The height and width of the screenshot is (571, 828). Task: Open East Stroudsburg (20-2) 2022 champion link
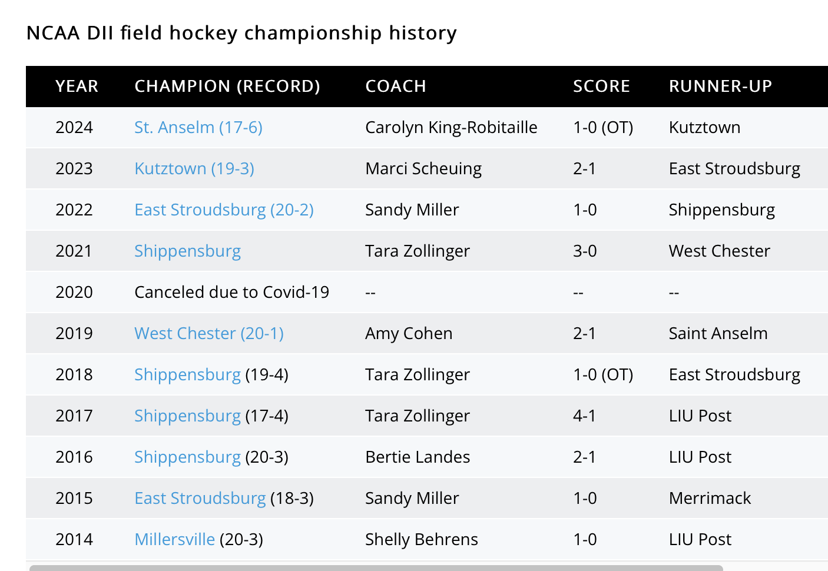tap(224, 210)
